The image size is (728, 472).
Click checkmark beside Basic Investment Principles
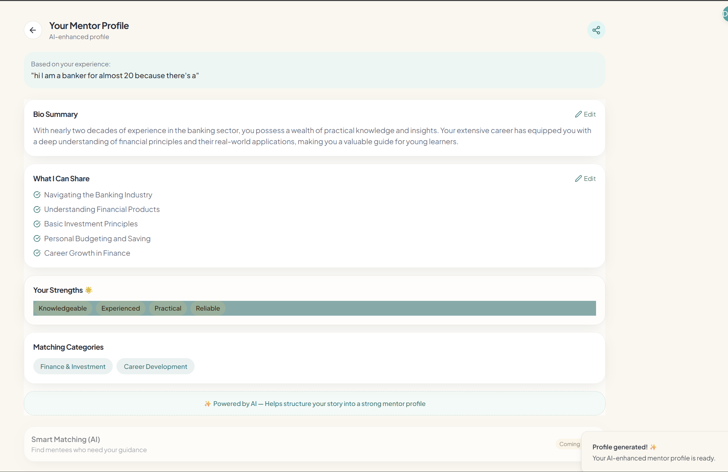click(x=37, y=224)
